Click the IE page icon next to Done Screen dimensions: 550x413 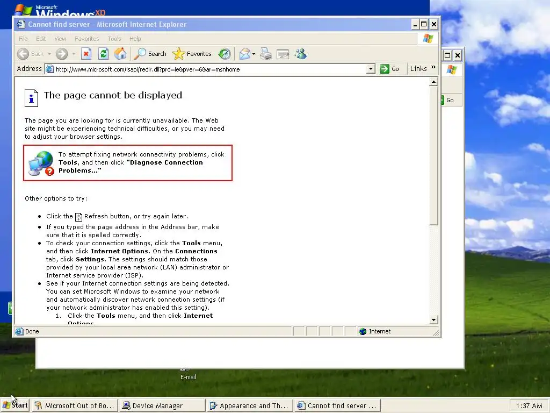19,331
